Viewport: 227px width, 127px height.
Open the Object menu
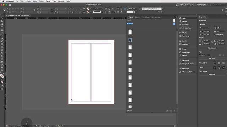[x=41, y=1]
